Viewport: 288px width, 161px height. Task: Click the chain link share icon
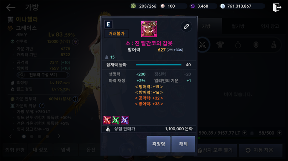click(186, 27)
